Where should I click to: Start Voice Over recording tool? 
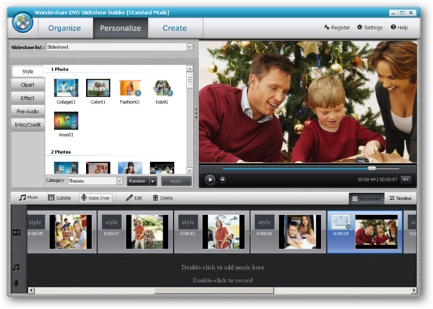pyautogui.click(x=96, y=198)
